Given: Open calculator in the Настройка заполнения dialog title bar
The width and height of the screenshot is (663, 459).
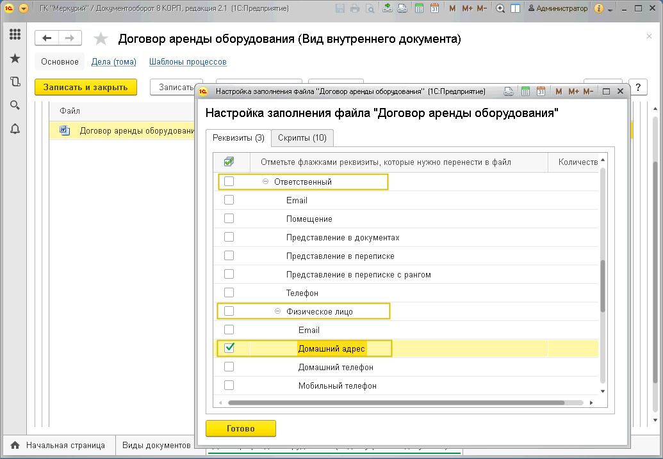Looking at the screenshot, I should 525,91.
